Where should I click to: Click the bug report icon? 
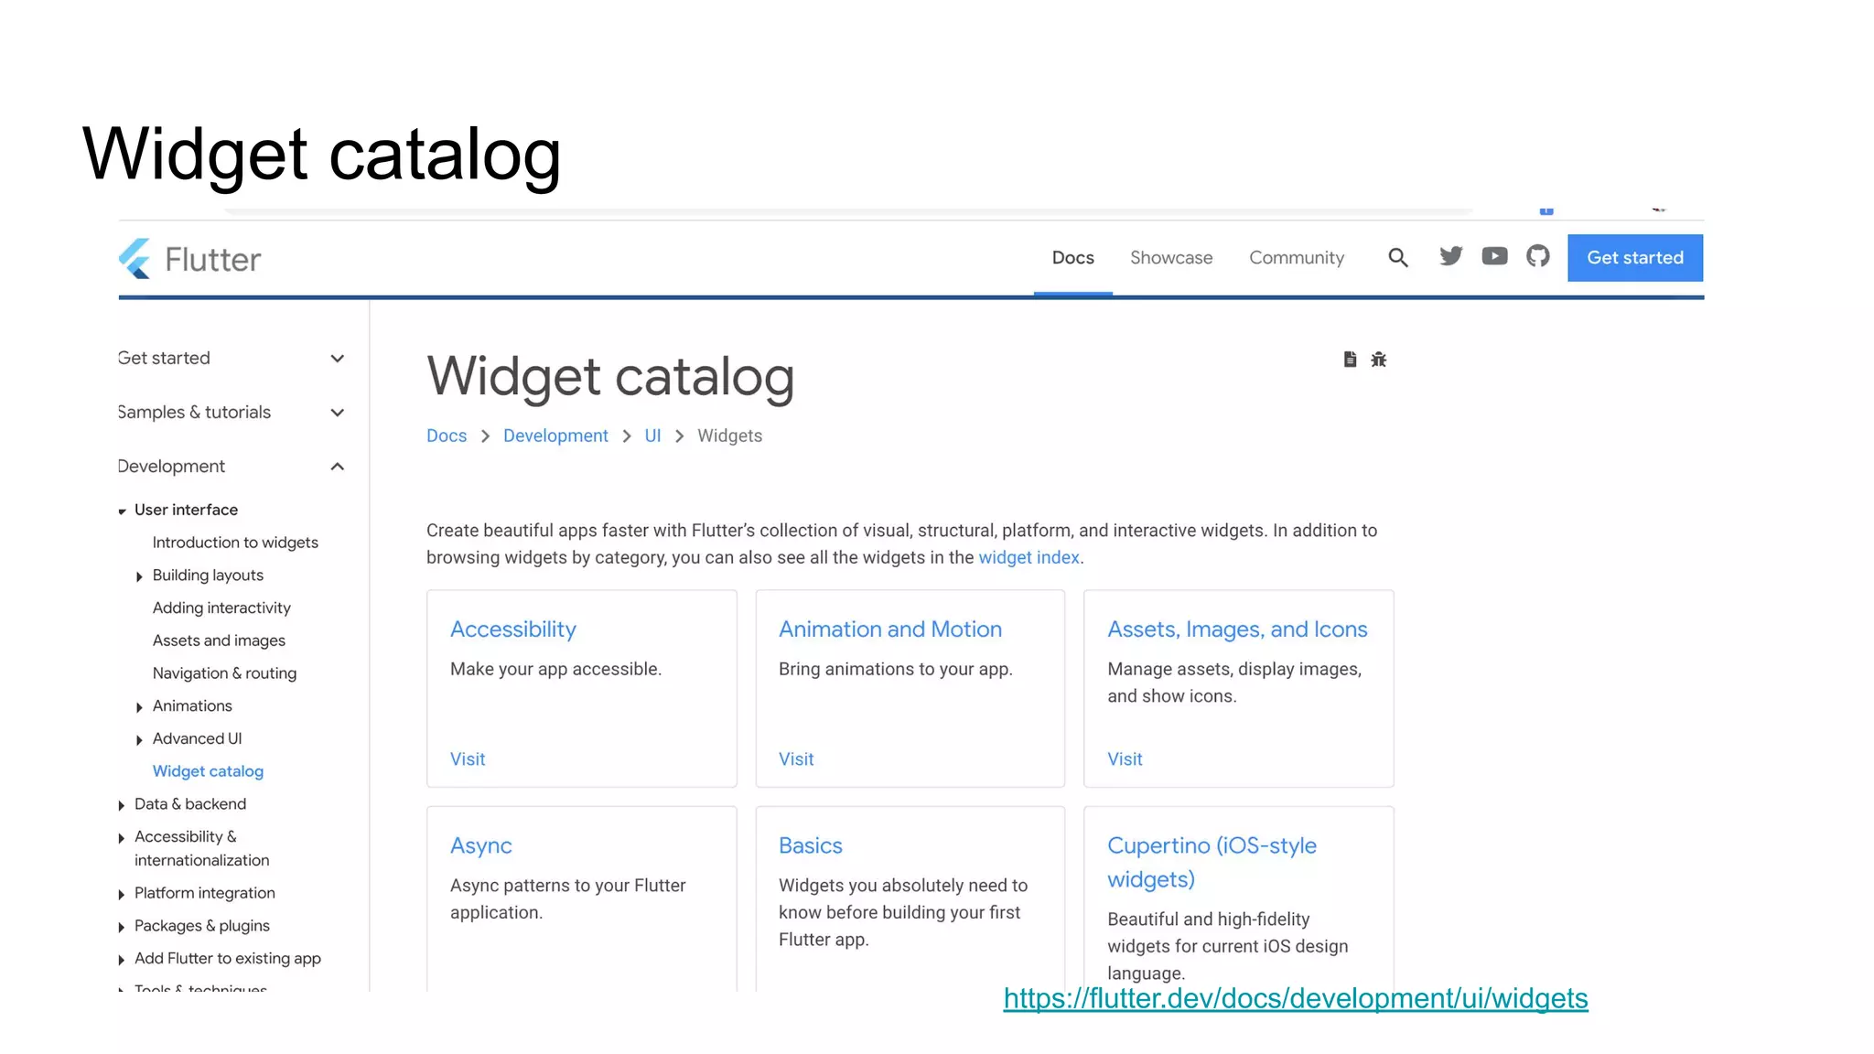[x=1379, y=360]
